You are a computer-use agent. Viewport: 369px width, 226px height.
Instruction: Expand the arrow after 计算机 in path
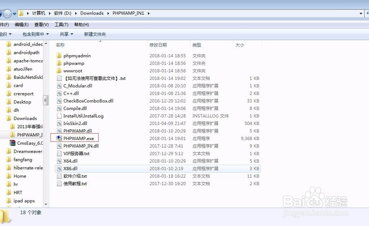50,13
